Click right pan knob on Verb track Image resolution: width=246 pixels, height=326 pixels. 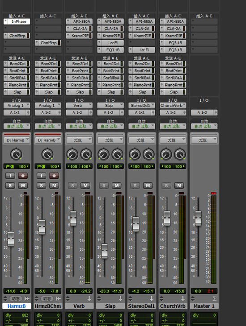click(x=86, y=154)
